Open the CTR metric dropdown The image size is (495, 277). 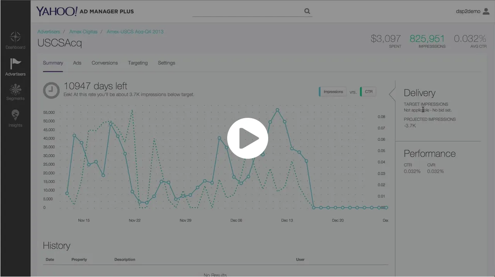(x=368, y=92)
